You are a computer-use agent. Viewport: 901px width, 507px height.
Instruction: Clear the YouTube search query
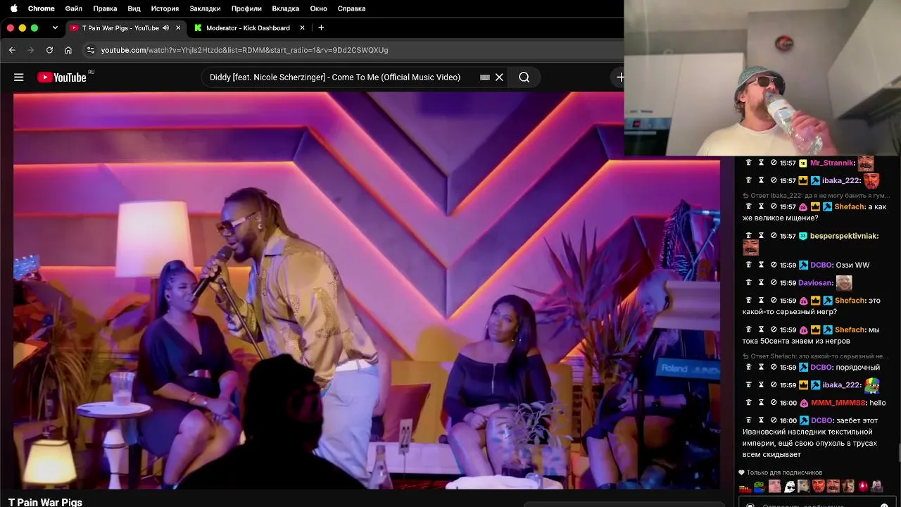(x=499, y=77)
